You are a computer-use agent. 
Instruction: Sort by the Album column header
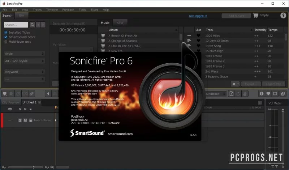click(x=143, y=30)
